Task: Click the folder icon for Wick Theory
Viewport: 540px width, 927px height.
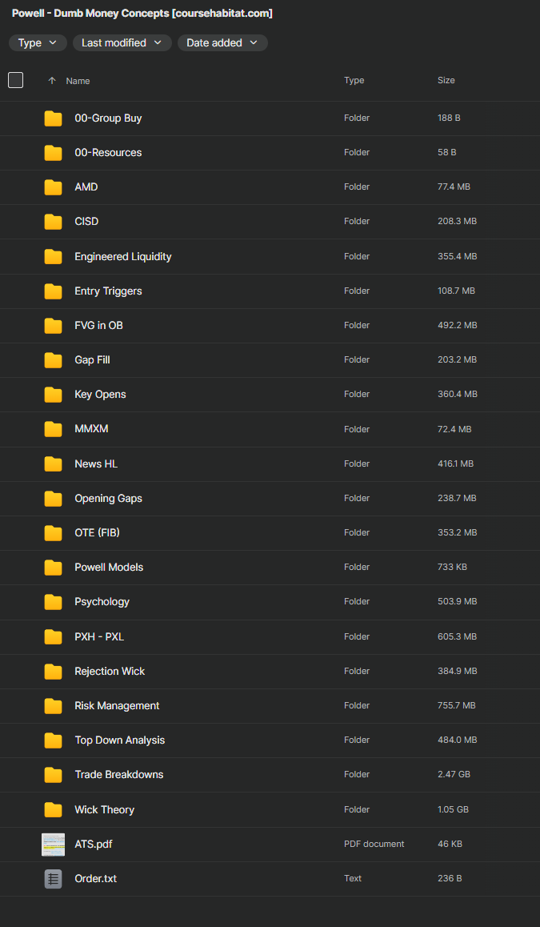Action: click(53, 809)
